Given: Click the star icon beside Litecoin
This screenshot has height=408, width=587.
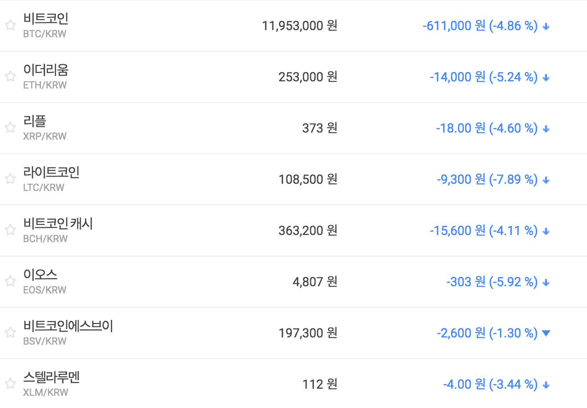Looking at the screenshot, I should (x=10, y=179).
